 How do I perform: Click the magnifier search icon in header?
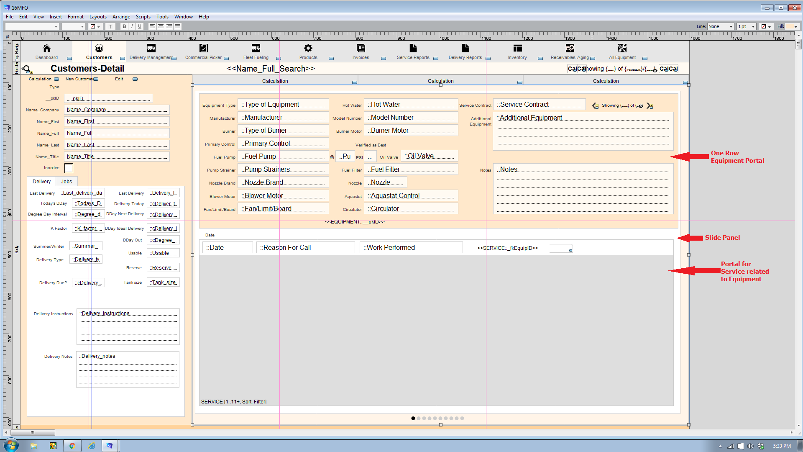[x=27, y=69]
